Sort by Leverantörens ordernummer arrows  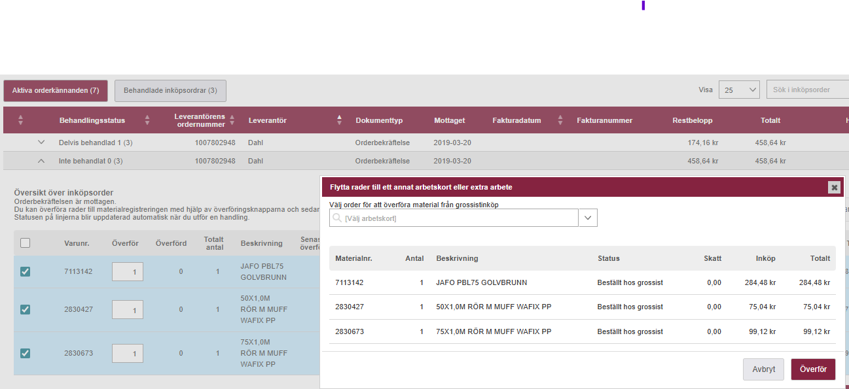pyautogui.click(x=232, y=120)
